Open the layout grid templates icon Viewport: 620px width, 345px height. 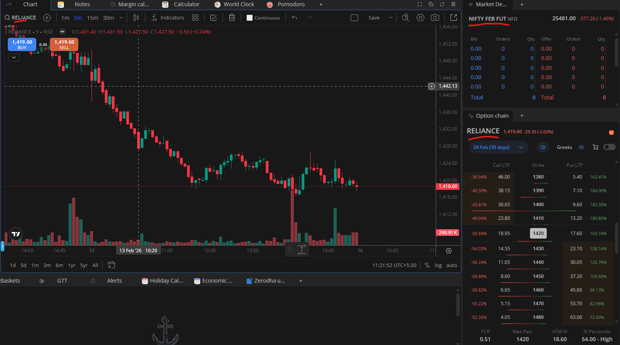pyautogui.click(x=195, y=18)
